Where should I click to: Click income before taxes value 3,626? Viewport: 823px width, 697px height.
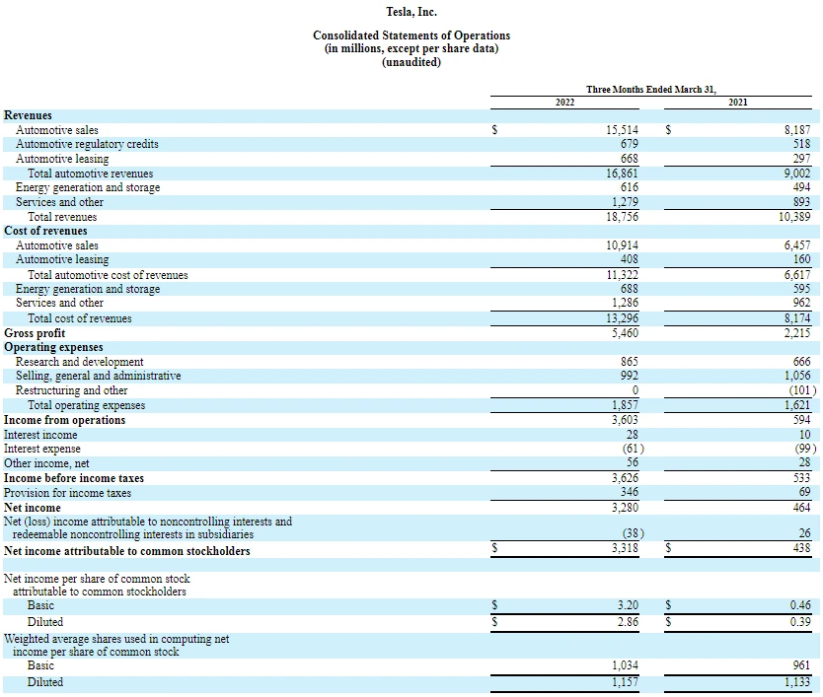pos(625,478)
